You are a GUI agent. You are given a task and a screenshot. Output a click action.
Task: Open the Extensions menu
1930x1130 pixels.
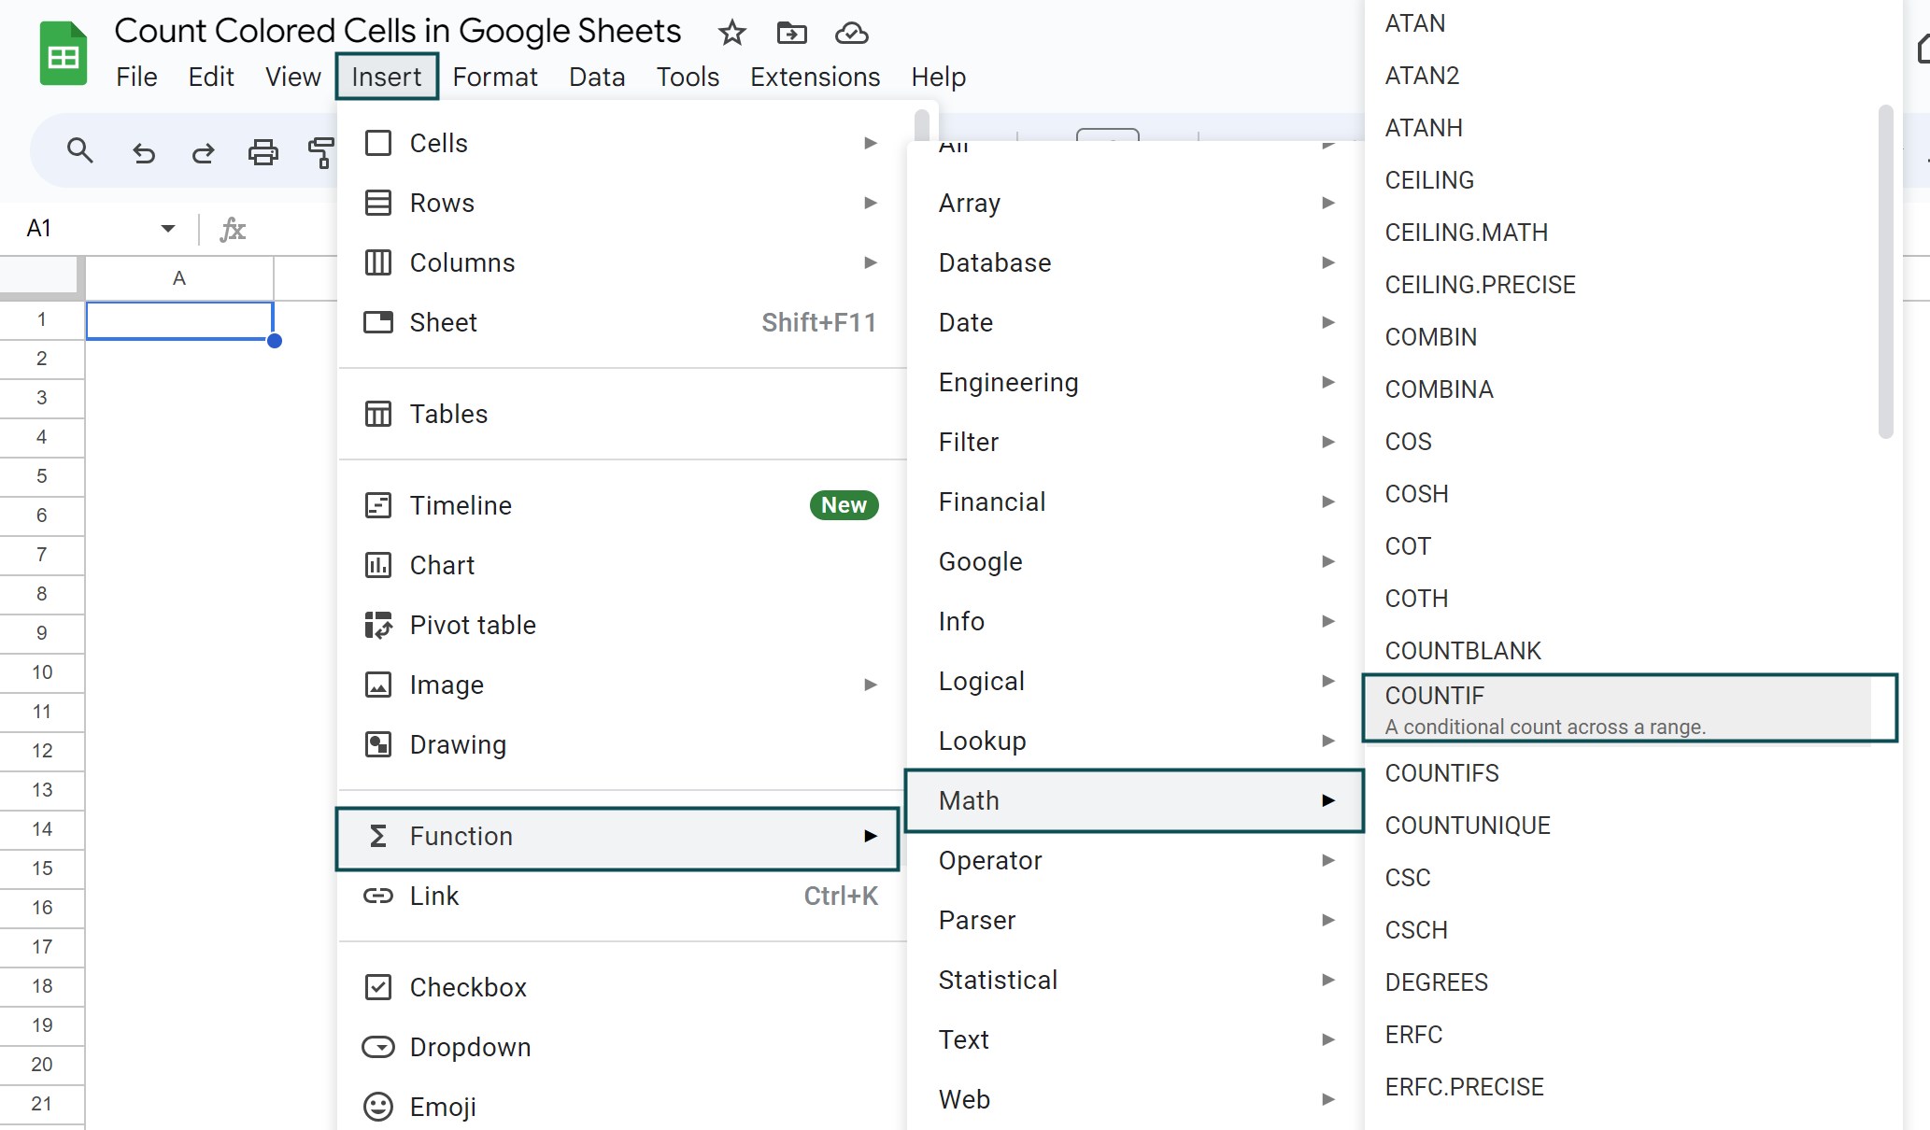(x=815, y=77)
